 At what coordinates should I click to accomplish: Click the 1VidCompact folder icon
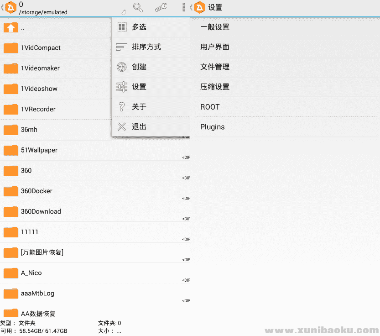pos(10,48)
